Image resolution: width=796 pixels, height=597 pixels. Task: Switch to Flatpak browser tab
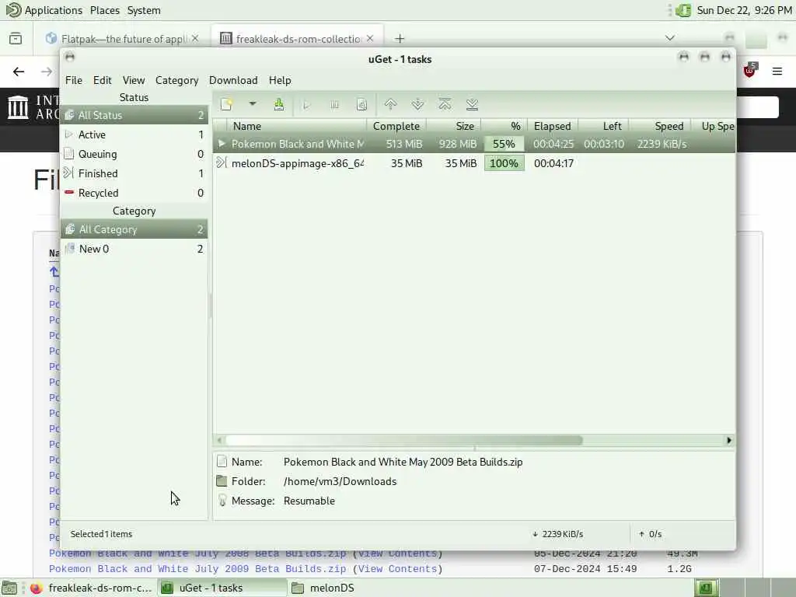[124, 39]
